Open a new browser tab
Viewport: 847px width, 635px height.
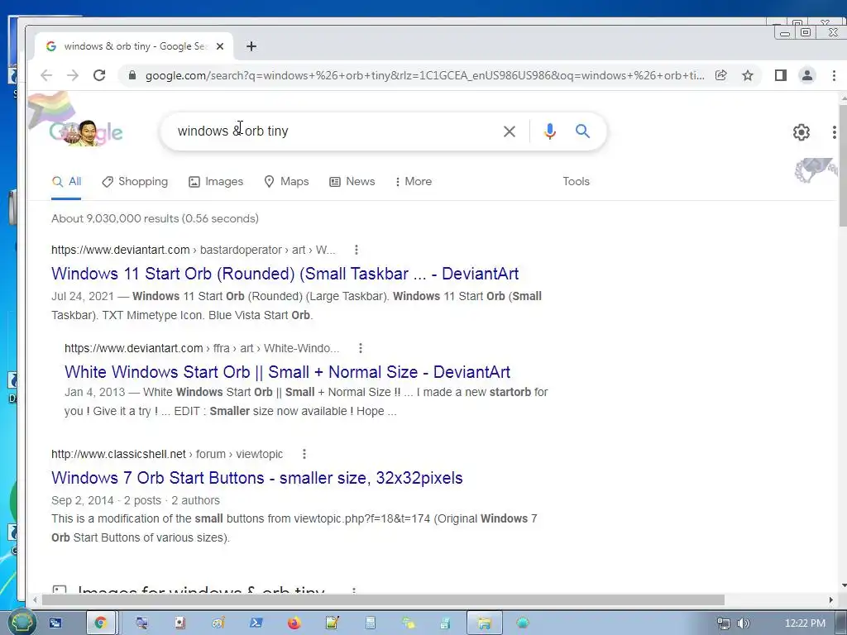251,46
